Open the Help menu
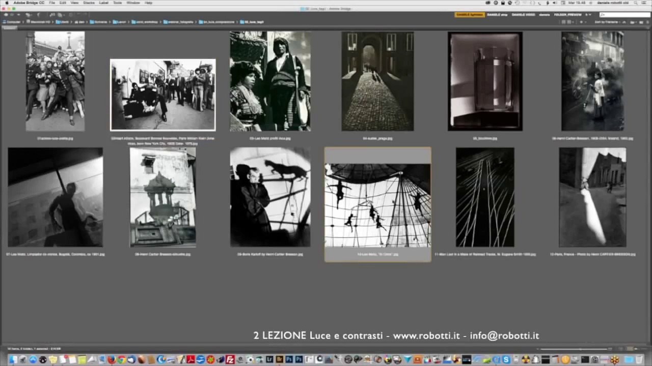The width and height of the screenshot is (652, 366). (148, 3)
